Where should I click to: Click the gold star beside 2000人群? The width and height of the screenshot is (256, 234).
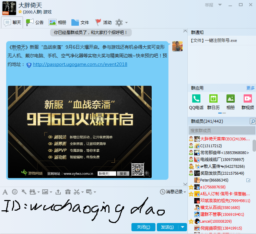[20, 12]
